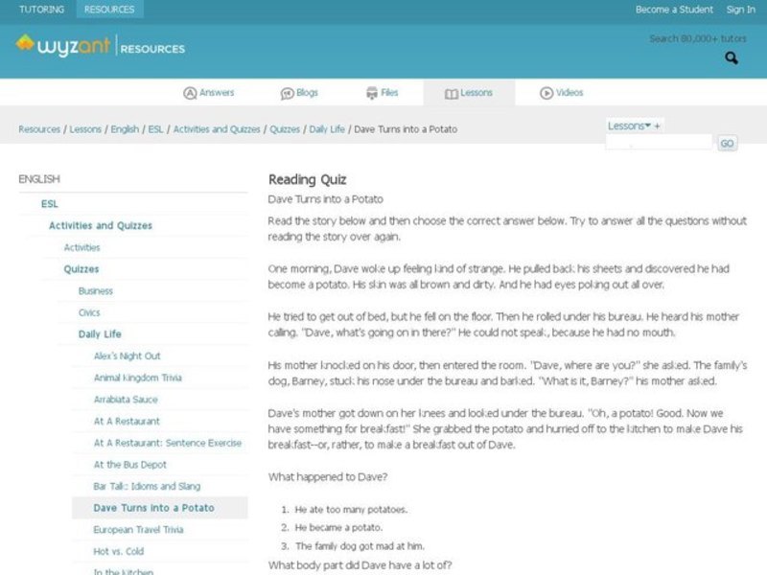Image resolution: width=767 pixels, height=575 pixels.
Task: Open the Business quizzes in sidebar
Action: 96,291
